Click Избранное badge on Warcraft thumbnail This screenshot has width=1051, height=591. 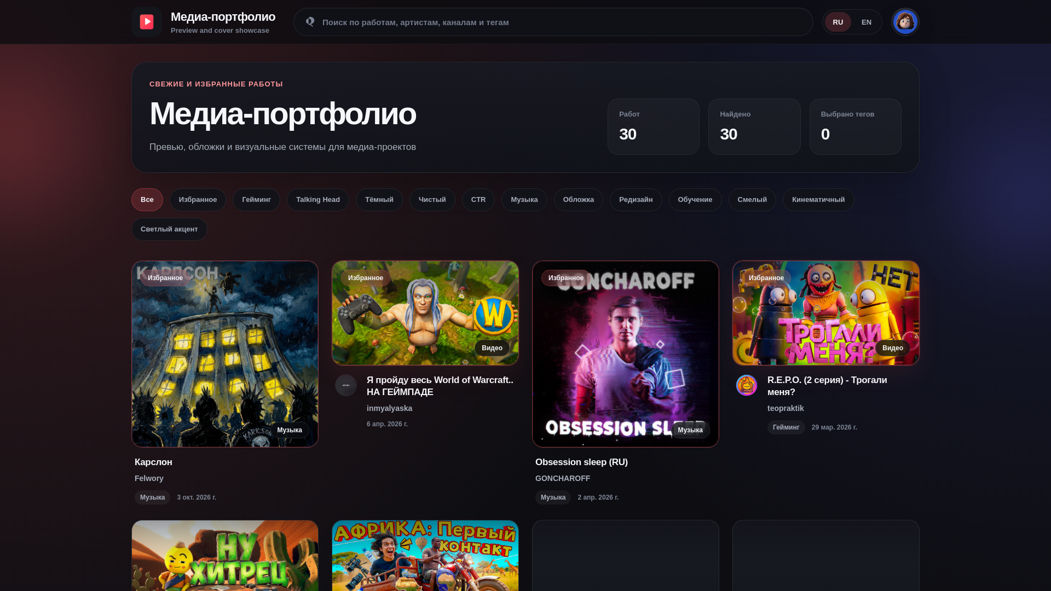(x=366, y=278)
